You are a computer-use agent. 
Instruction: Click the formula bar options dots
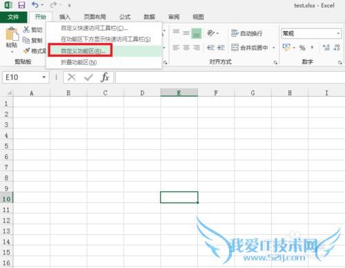56,77
